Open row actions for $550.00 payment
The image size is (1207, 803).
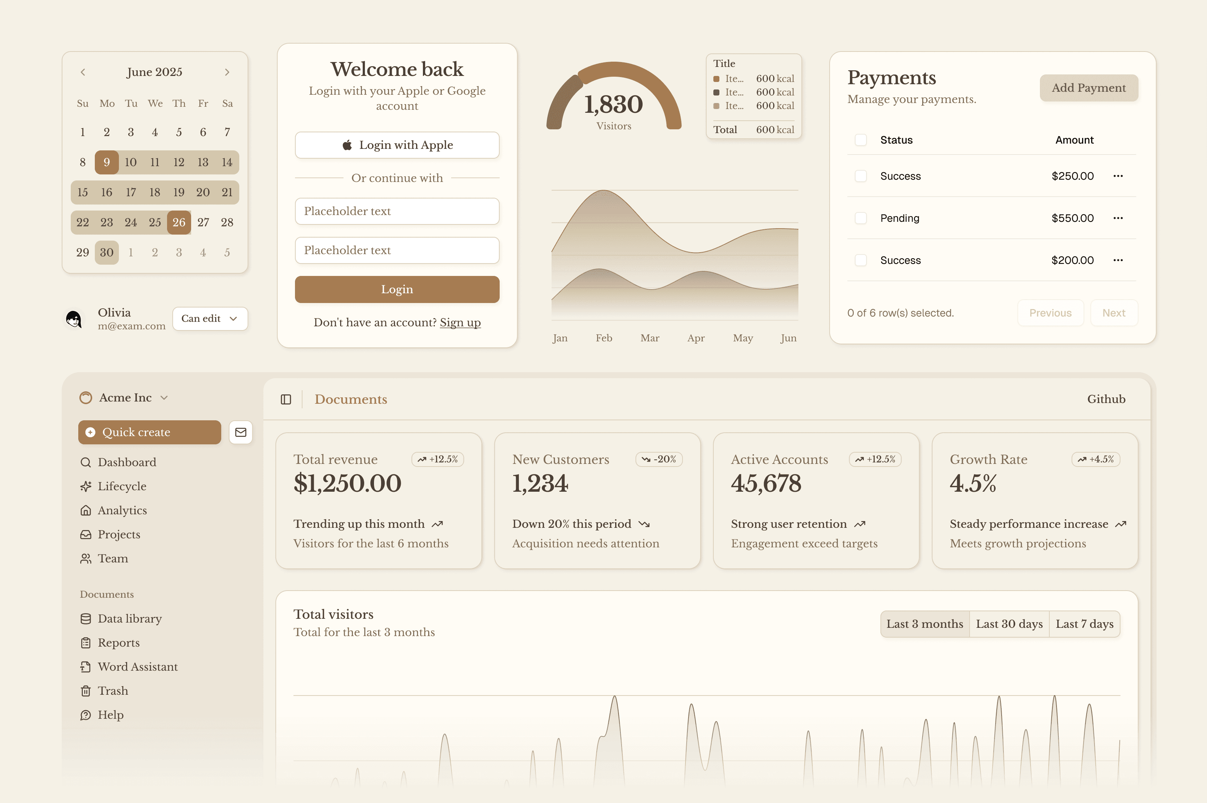point(1118,218)
